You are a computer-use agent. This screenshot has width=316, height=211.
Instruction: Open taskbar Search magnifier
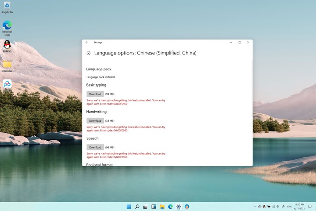[137, 207]
